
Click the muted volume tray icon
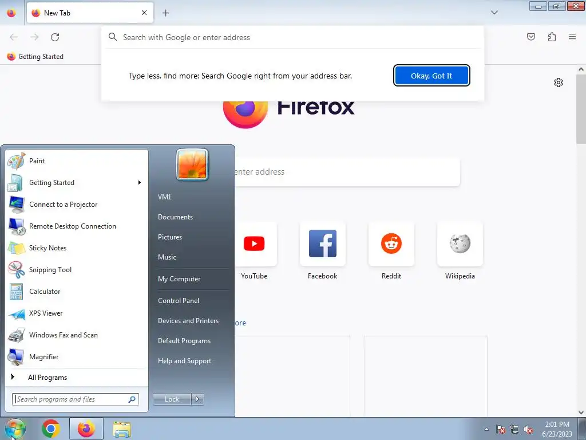pyautogui.click(x=528, y=429)
